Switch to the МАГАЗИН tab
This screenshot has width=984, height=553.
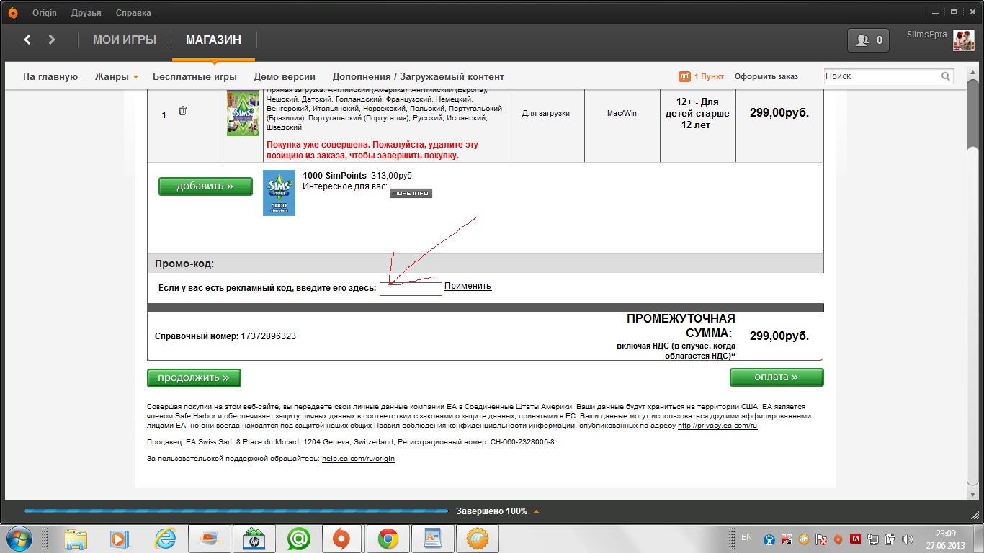pyautogui.click(x=213, y=40)
